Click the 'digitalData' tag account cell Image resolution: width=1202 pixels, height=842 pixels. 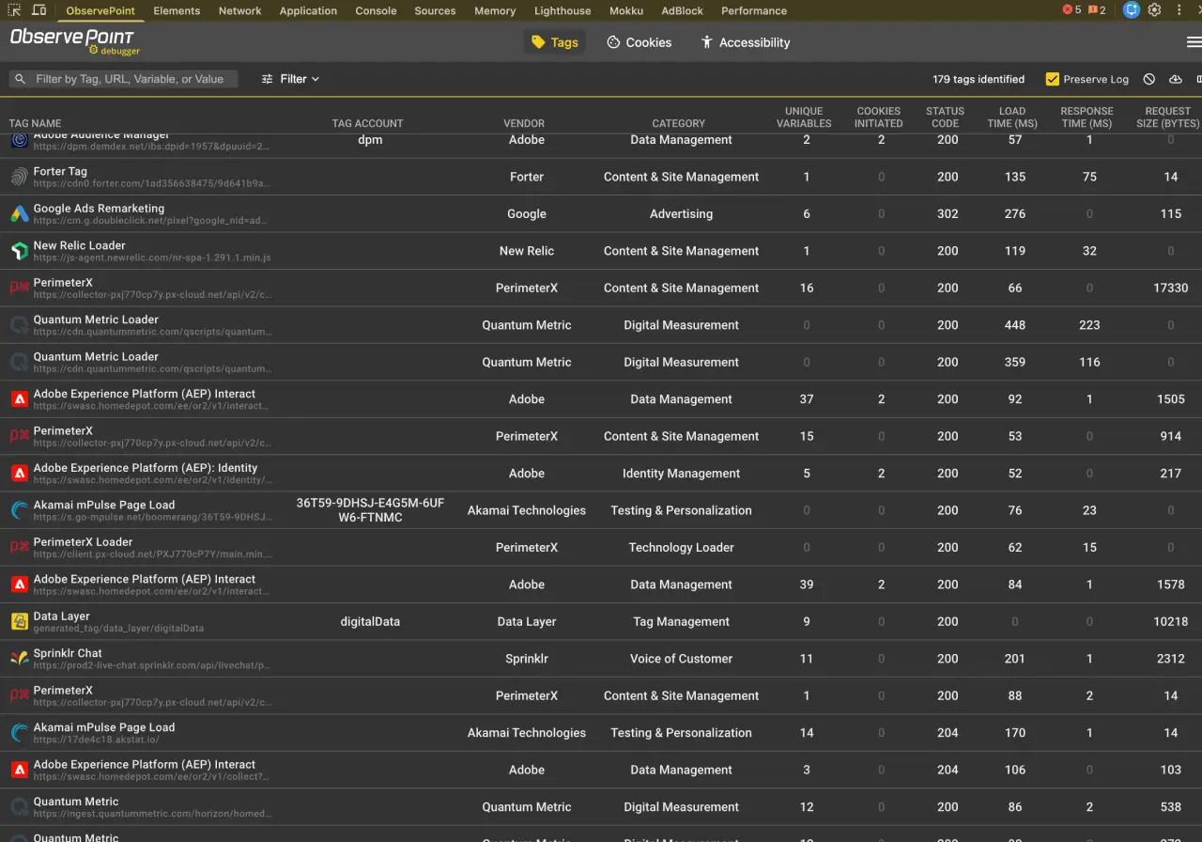(x=370, y=621)
